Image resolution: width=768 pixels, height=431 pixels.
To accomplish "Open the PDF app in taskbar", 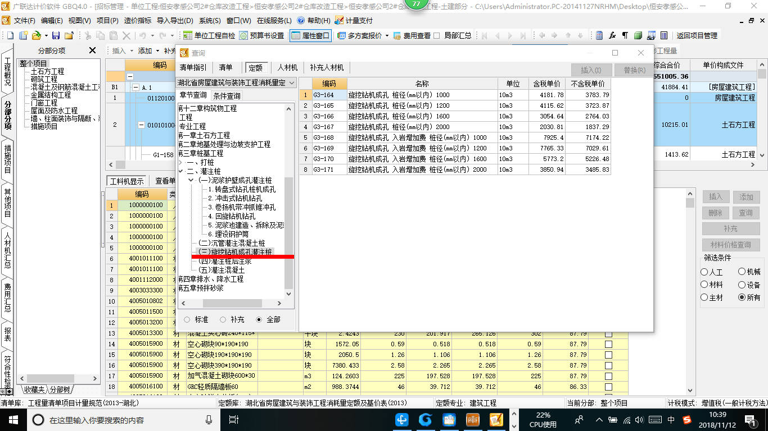I will tap(473, 420).
